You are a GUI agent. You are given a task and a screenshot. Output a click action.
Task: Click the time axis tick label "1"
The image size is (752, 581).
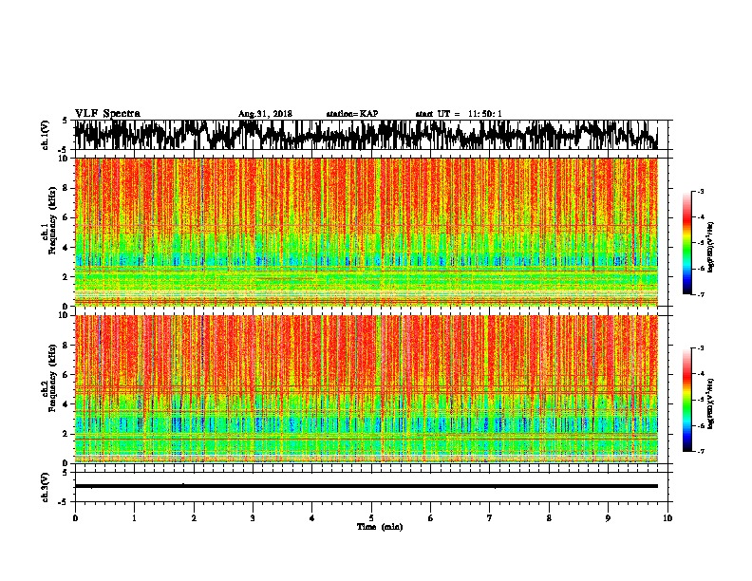[x=134, y=518]
